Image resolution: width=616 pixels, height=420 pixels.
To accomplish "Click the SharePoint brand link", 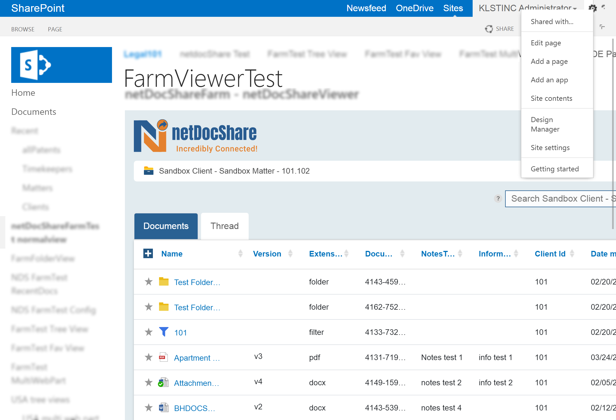I will [x=38, y=8].
